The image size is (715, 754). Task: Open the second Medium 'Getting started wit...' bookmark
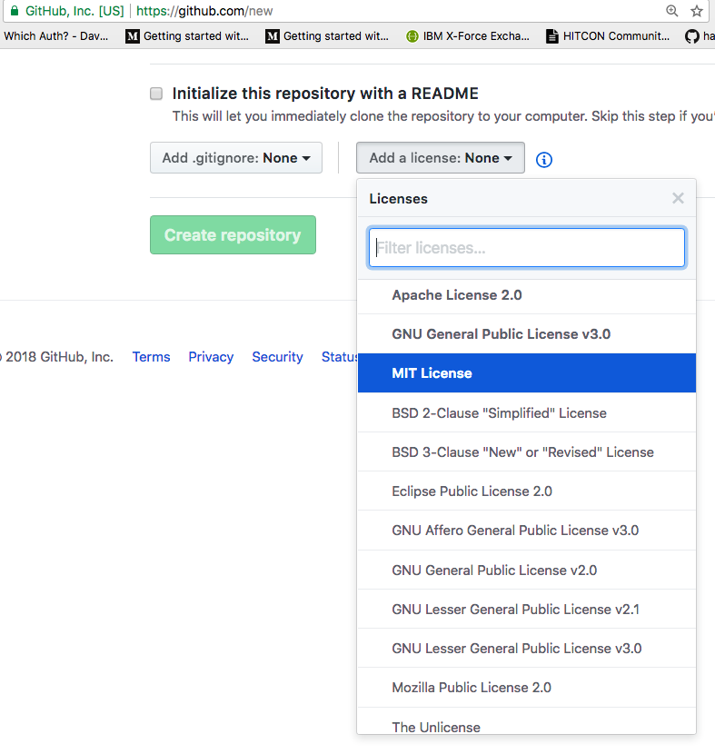point(327,36)
